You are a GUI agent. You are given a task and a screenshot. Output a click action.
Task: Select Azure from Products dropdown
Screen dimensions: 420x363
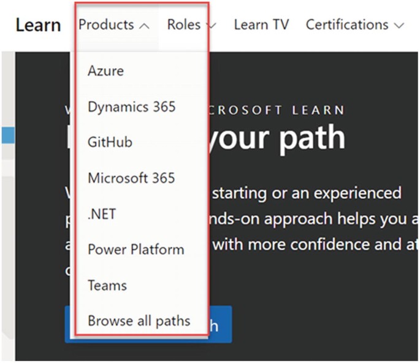coord(105,71)
